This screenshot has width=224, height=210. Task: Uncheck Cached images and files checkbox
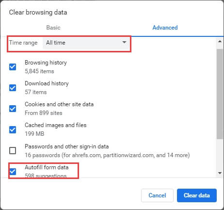13,129
